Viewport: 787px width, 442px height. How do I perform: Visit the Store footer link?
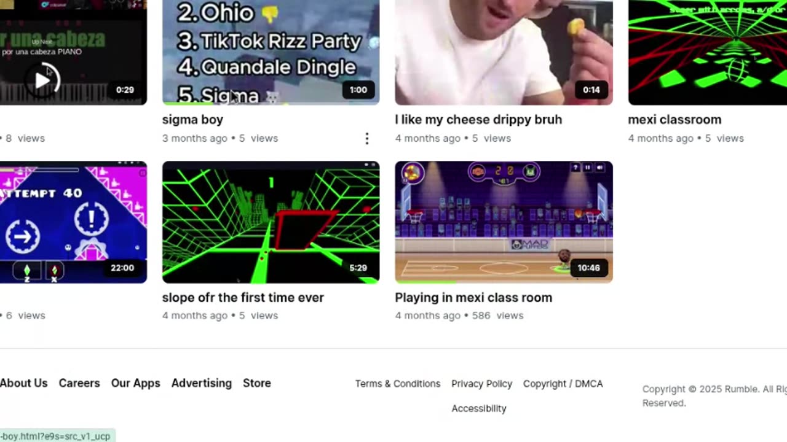tap(257, 383)
